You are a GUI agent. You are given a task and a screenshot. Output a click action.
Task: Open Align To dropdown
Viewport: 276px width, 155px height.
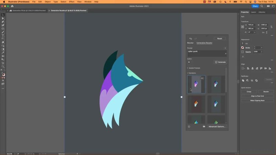tap(243, 68)
